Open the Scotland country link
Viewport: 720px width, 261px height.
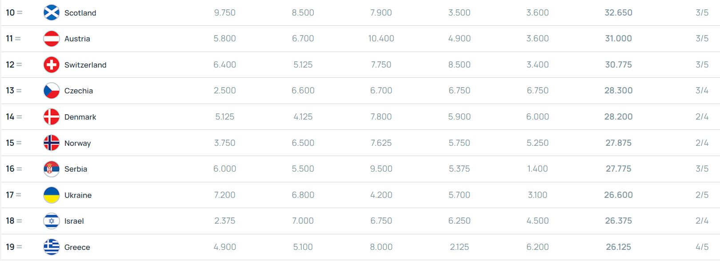coord(80,13)
